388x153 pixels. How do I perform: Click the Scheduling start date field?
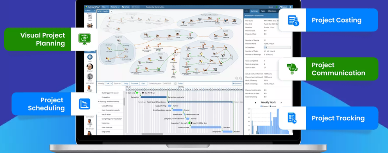click(168, 84)
